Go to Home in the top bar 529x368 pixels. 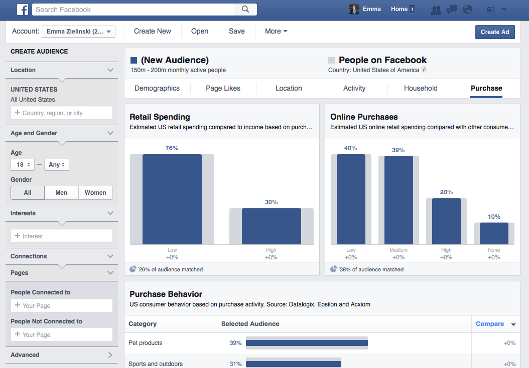pyautogui.click(x=399, y=9)
